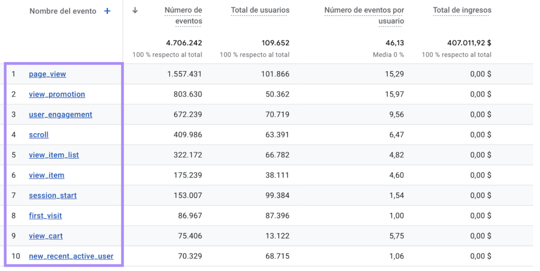Open the user_engagement event link

[61, 114]
